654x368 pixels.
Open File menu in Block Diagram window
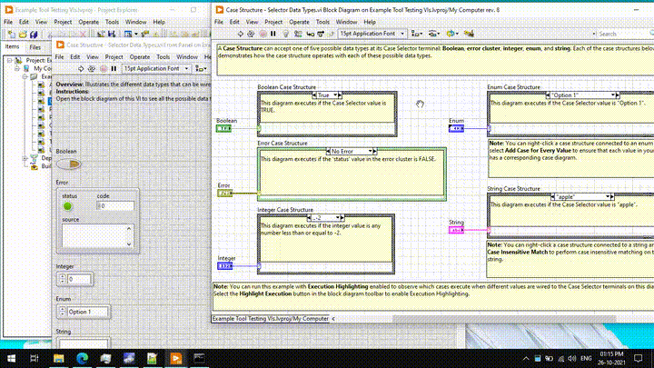pos(219,22)
